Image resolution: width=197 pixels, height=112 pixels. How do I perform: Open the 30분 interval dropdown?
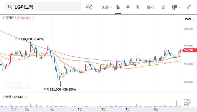(106, 7)
